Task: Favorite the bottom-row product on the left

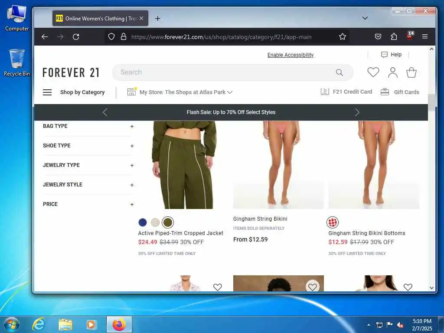Action: pos(218,287)
